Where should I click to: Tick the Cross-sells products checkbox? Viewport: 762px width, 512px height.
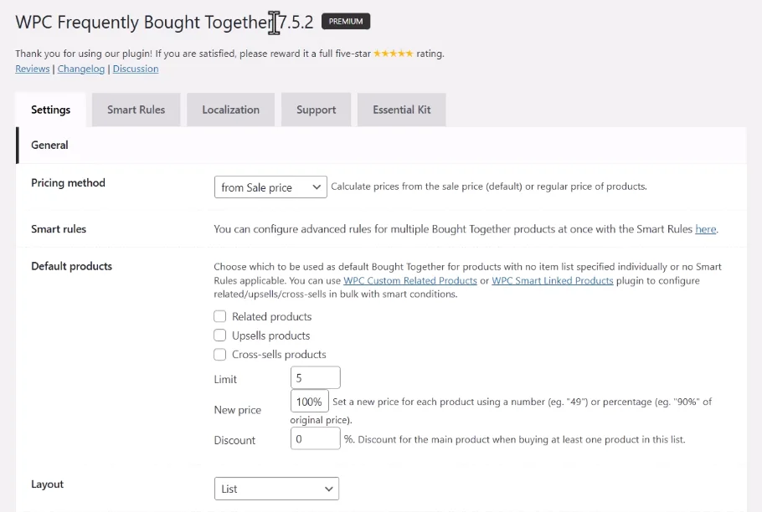click(x=219, y=354)
